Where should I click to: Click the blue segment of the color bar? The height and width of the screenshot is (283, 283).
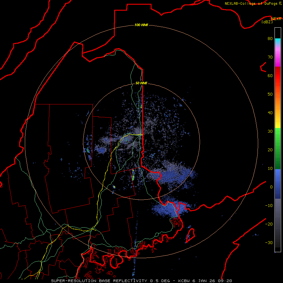coord(278,184)
